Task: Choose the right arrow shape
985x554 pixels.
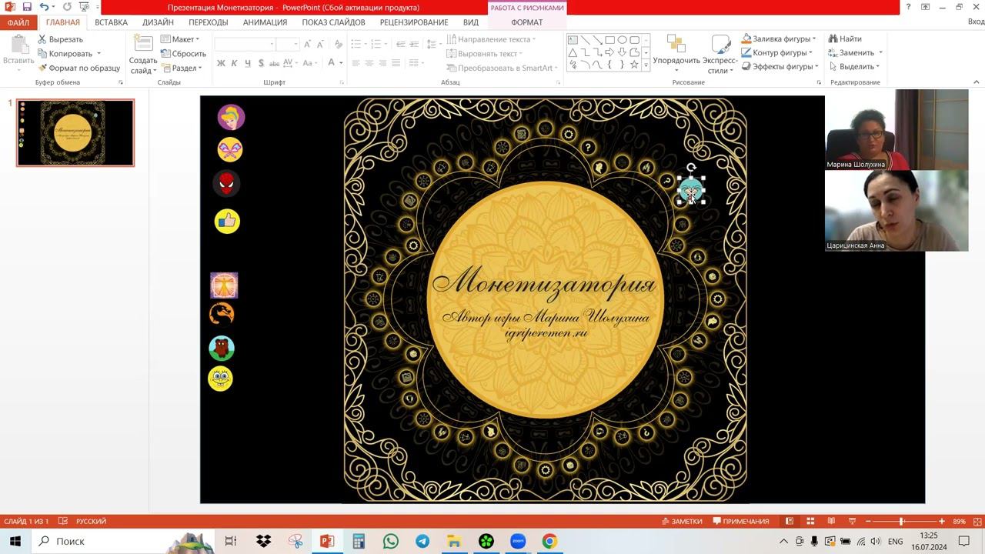Action: pos(609,52)
